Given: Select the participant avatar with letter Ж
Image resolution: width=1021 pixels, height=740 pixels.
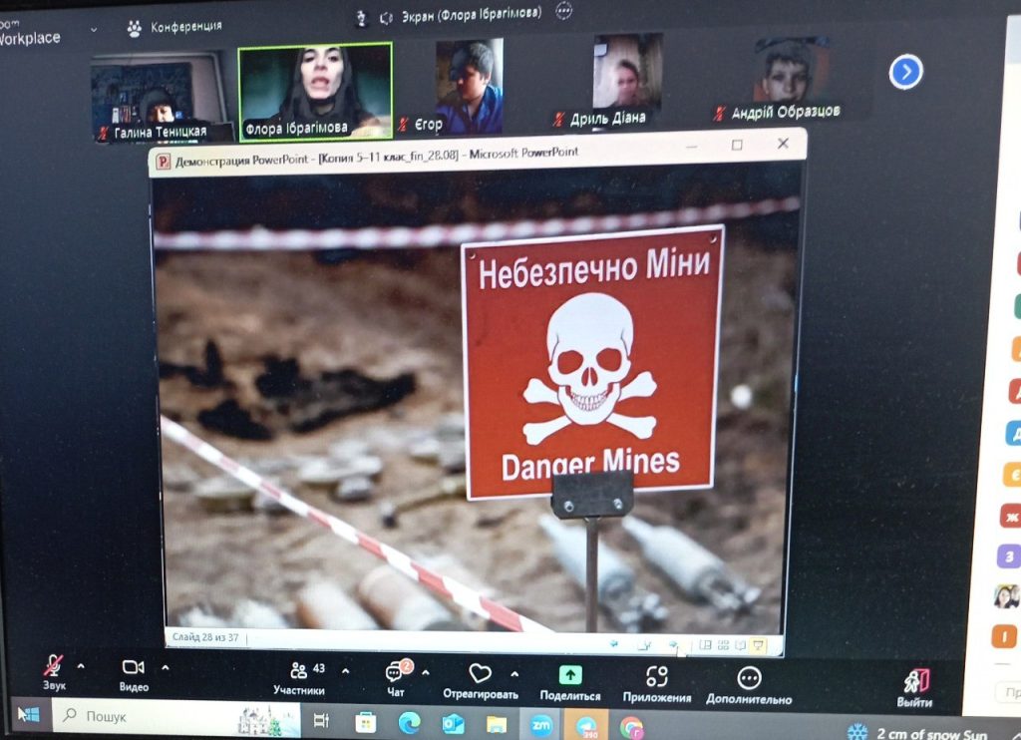Looking at the screenshot, I should (1011, 518).
